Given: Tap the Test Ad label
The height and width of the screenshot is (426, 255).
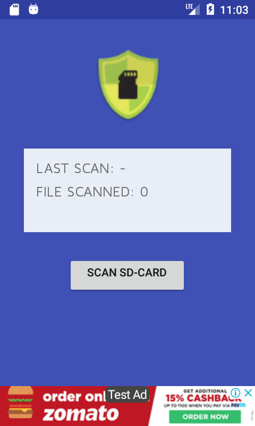Looking at the screenshot, I should 127,395.
